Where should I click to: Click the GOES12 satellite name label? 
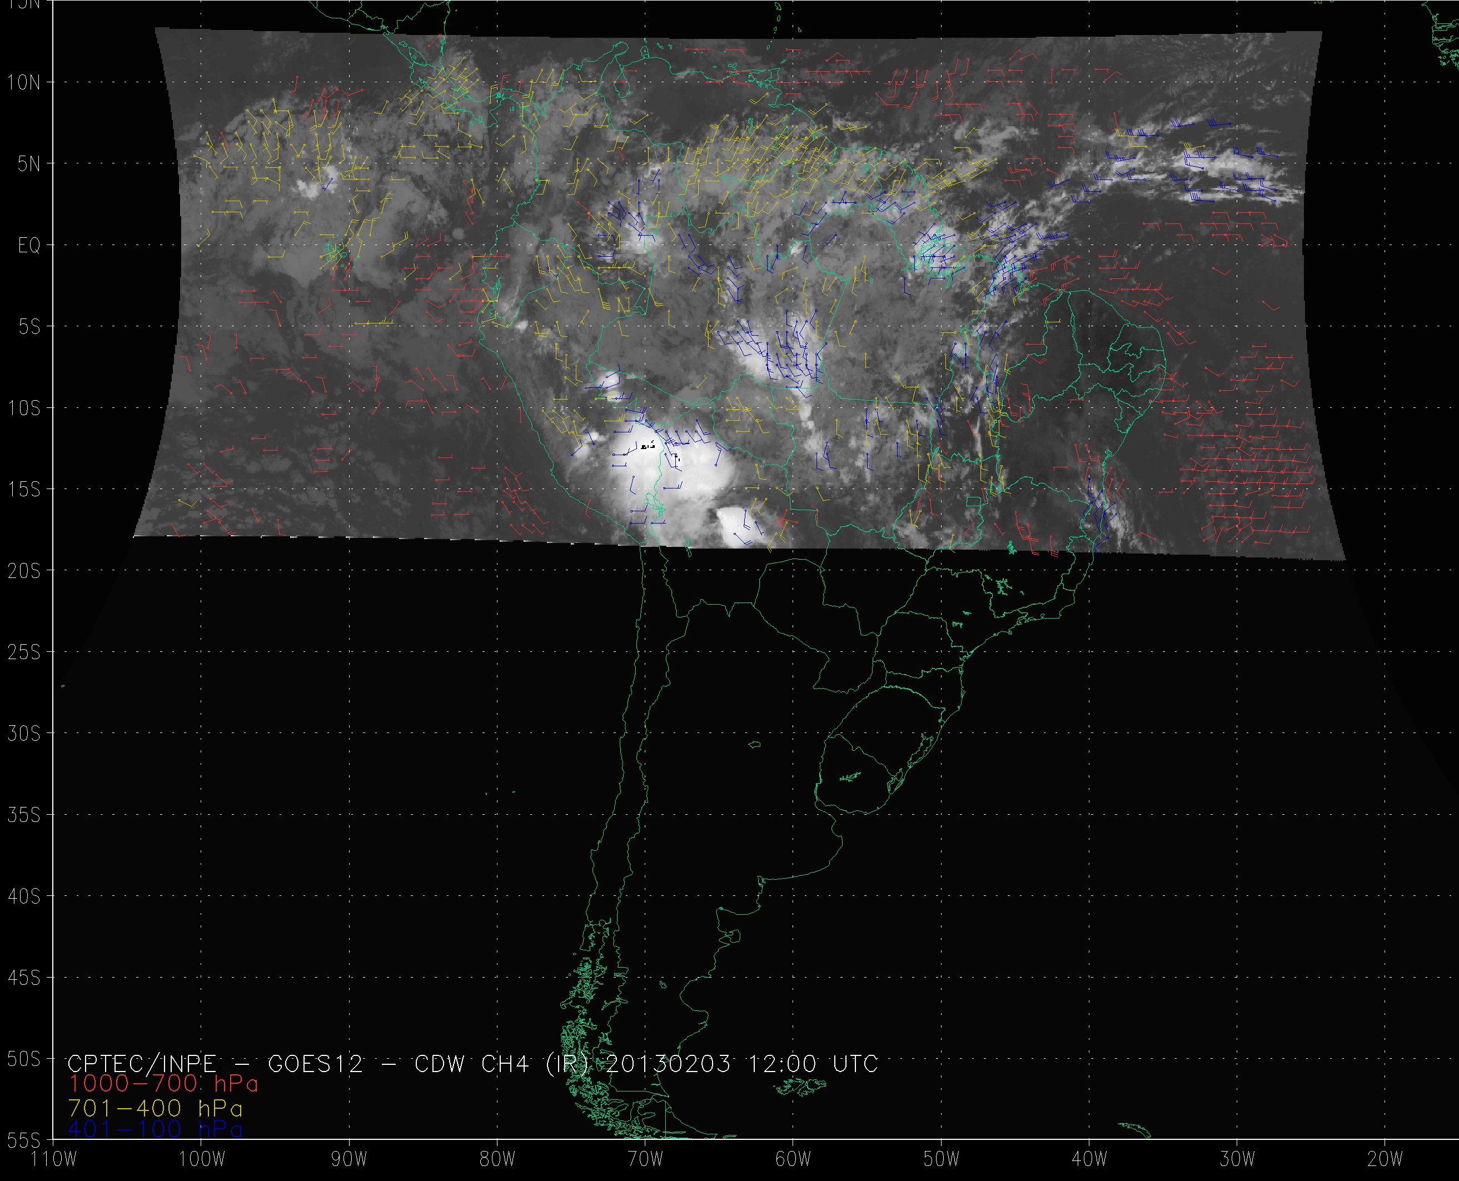tap(316, 1063)
